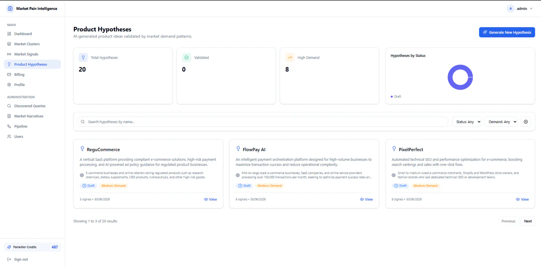Screen dimensions: 541x266
Task: Click the Billing card icon
Action: [x=9, y=75]
